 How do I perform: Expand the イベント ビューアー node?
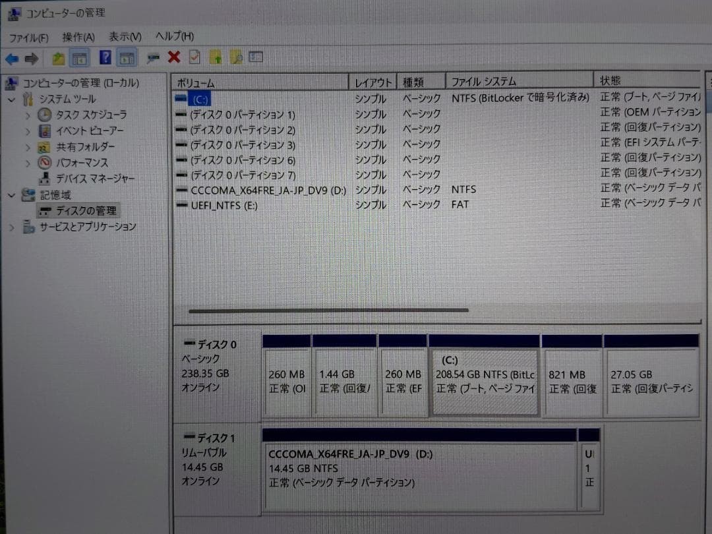28,132
